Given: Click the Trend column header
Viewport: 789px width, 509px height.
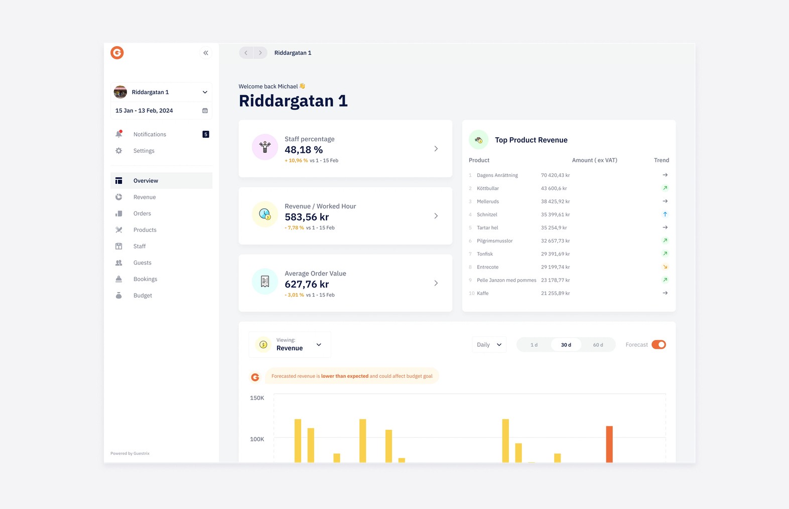Looking at the screenshot, I should [x=662, y=160].
